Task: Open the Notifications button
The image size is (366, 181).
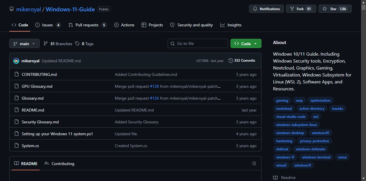Action: (266, 9)
